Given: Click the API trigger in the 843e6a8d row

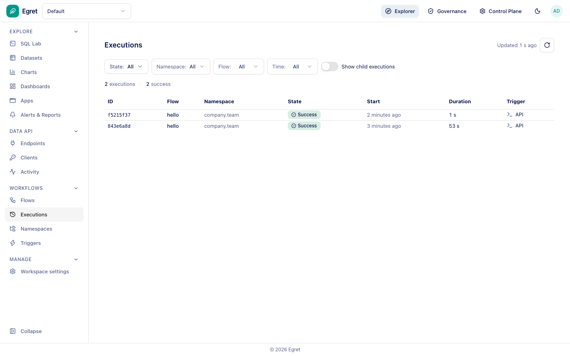Looking at the screenshot, I should point(515,126).
